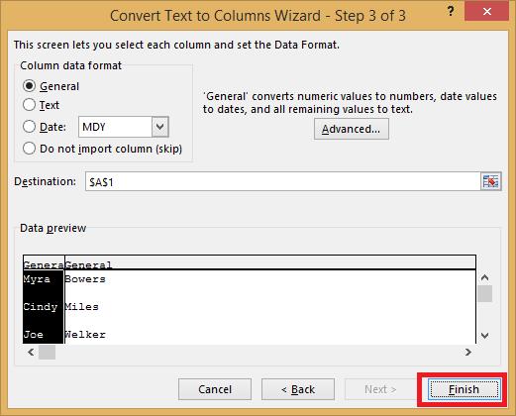Click the vertical scrollbar thumb in preview
This screenshot has height=416, width=516.
point(484,293)
